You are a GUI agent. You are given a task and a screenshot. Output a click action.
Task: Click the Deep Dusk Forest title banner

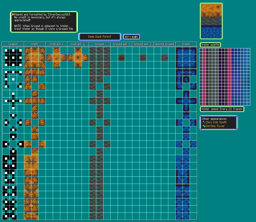tap(100, 37)
